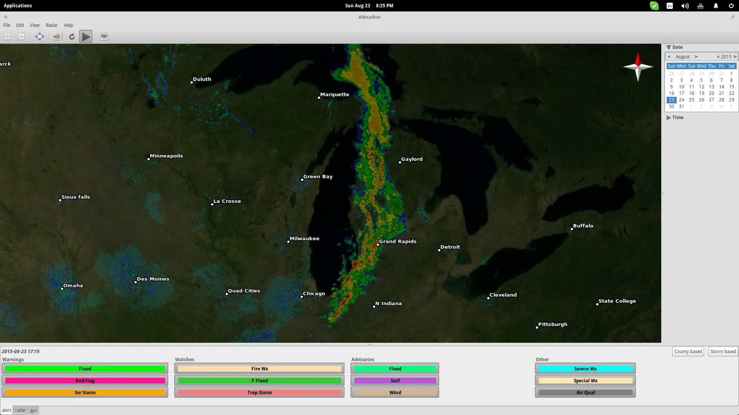Toggle Svr Storm warnings display
Screen dimensions: 739x415
click(85, 393)
